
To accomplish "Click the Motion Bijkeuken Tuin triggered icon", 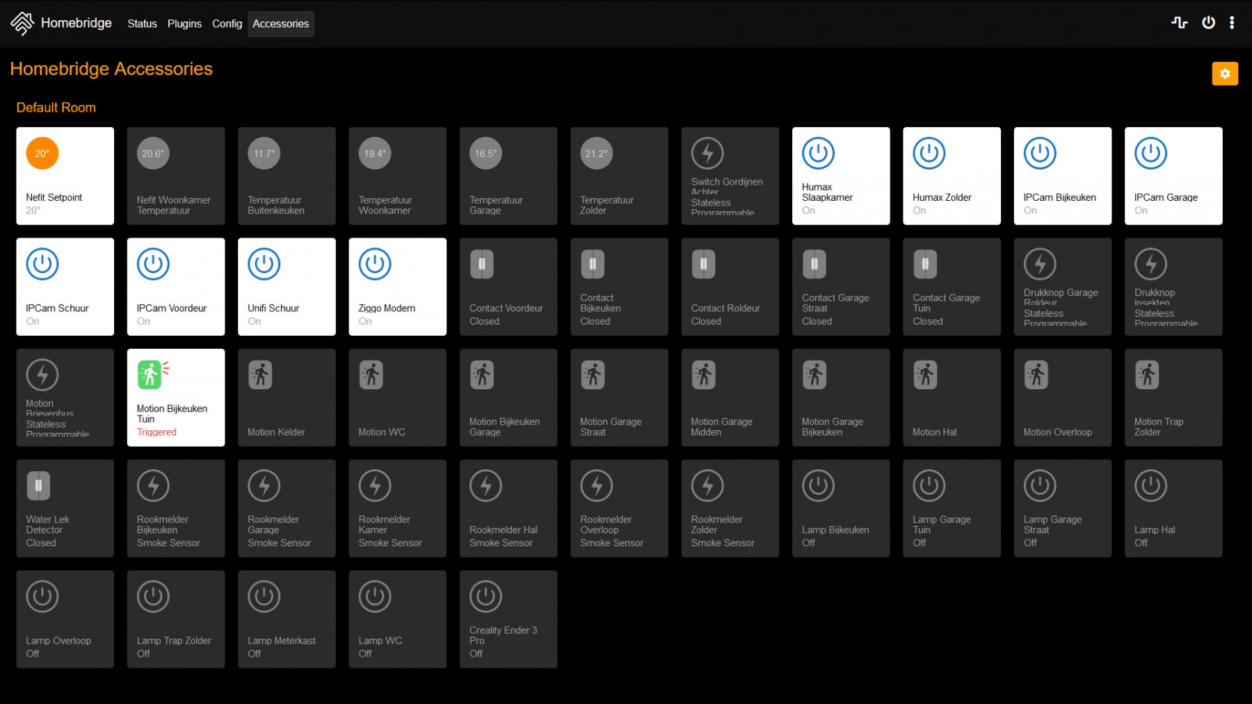I will point(151,375).
